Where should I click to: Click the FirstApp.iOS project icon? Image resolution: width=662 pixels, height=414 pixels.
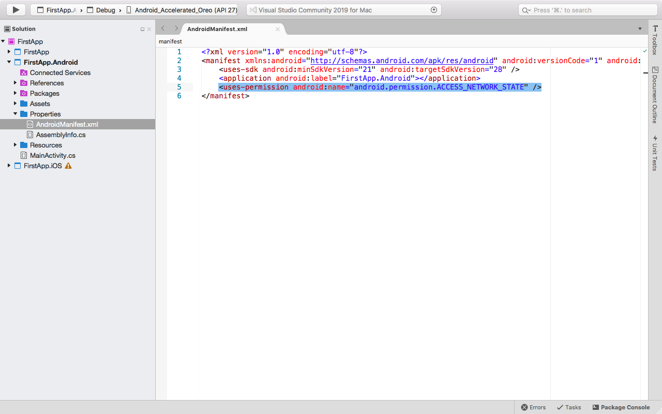click(18, 166)
